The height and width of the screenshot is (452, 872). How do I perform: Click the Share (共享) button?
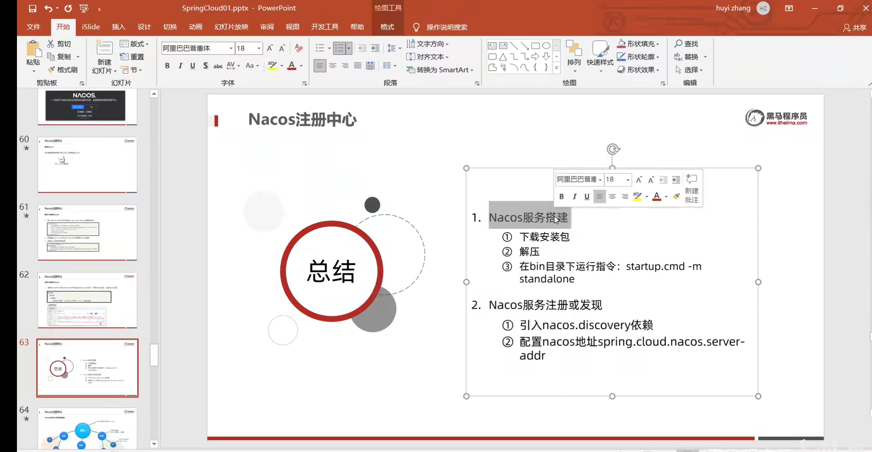(855, 27)
